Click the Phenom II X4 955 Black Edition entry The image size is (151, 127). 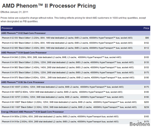(x=75, y=62)
